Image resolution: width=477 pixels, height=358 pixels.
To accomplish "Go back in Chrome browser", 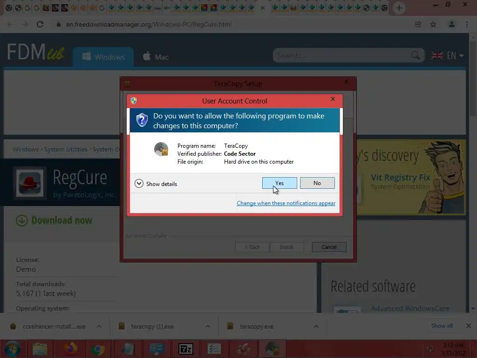I will [10, 24].
